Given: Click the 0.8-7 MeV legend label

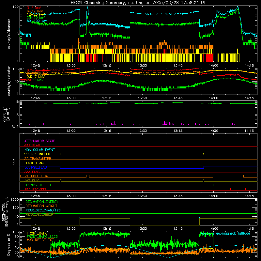Looking at the screenshot, I should (36, 77).
